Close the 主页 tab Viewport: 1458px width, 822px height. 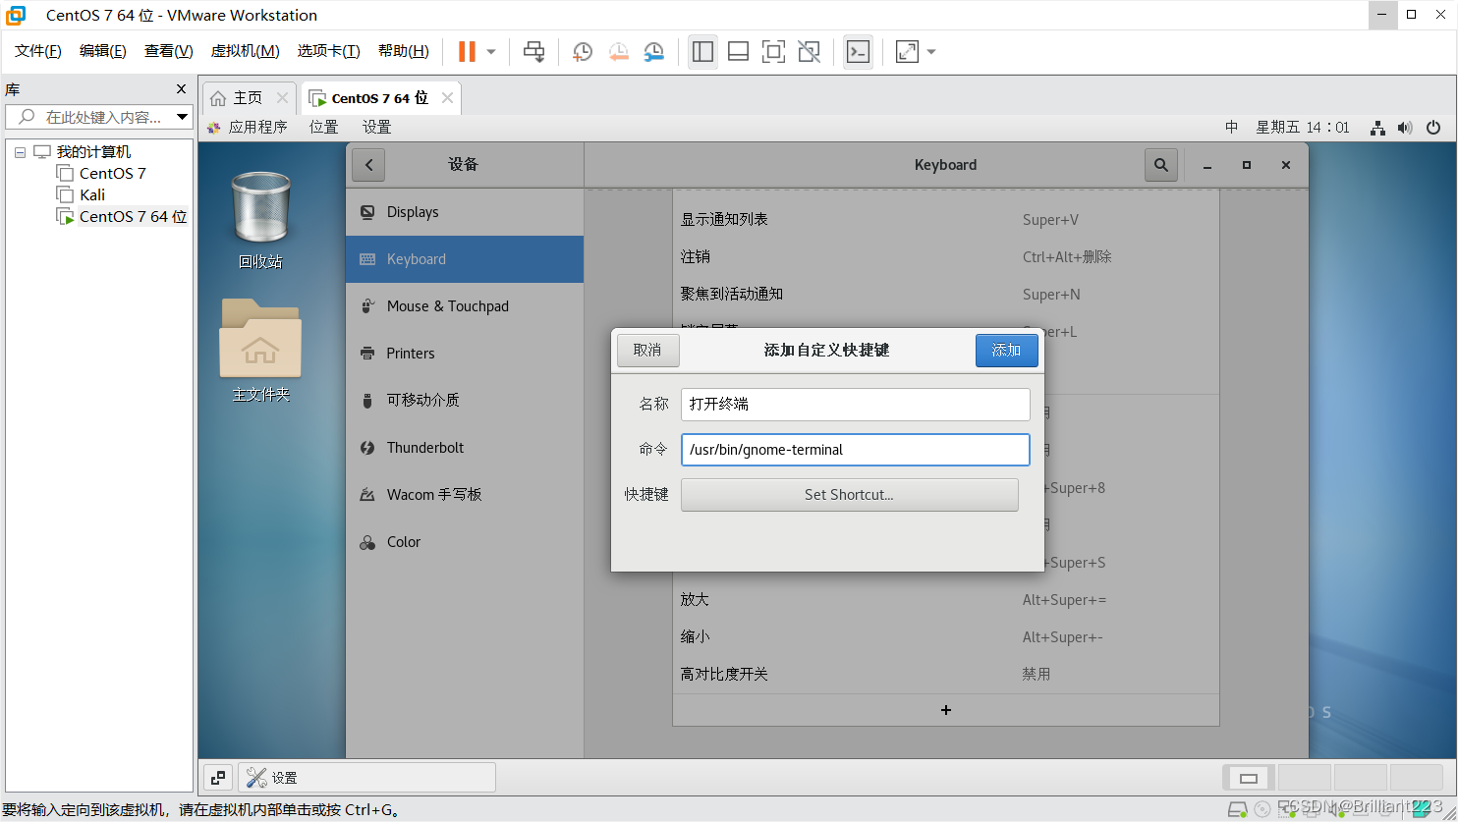[x=282, y=98]
